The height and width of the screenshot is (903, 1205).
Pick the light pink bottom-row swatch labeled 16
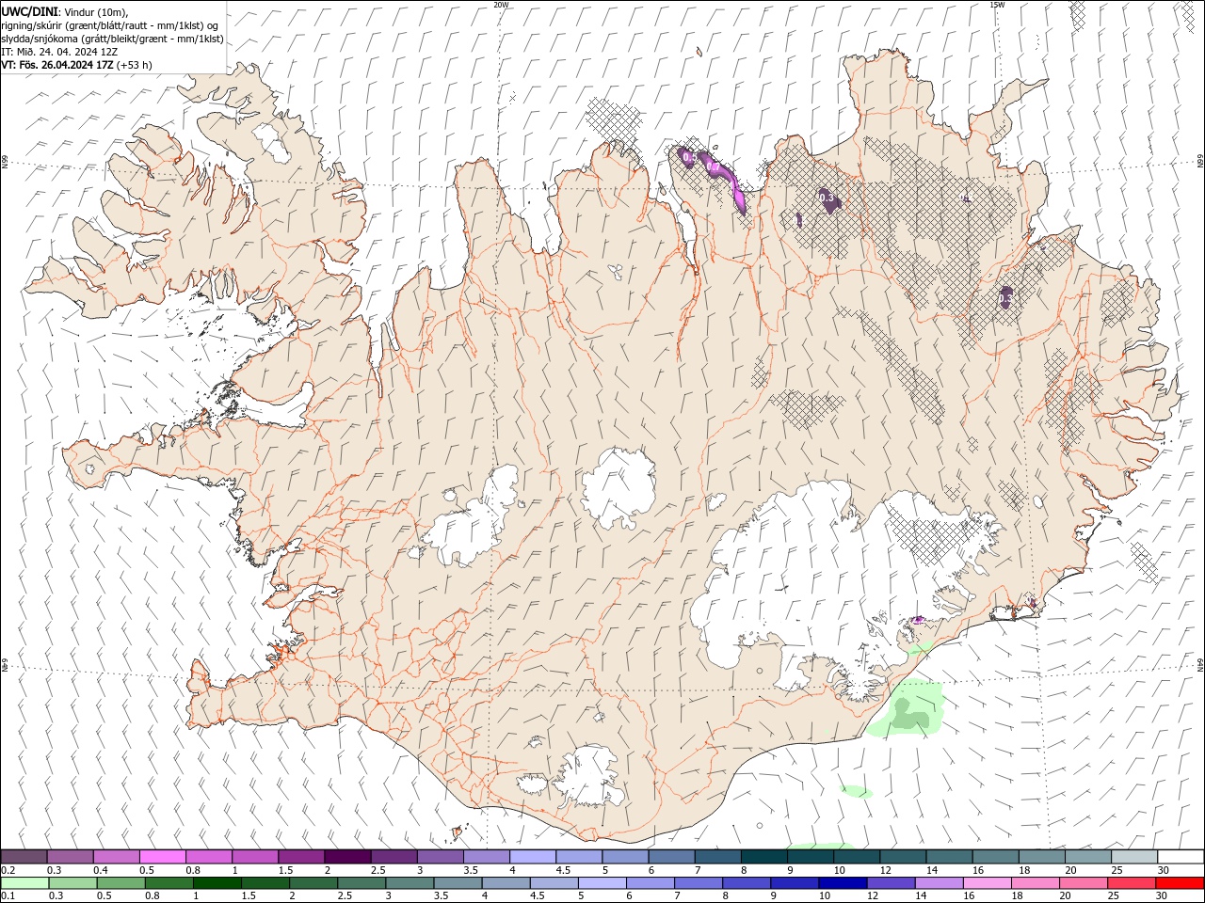tap(988, 882)
